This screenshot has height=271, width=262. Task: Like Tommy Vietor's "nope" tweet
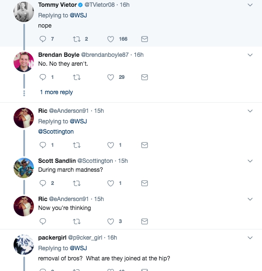click(111, 39)
